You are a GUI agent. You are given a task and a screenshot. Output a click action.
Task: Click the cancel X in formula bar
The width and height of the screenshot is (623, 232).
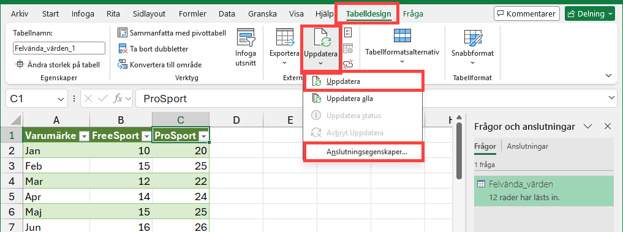pyautogui.click(x=89, y=99)
